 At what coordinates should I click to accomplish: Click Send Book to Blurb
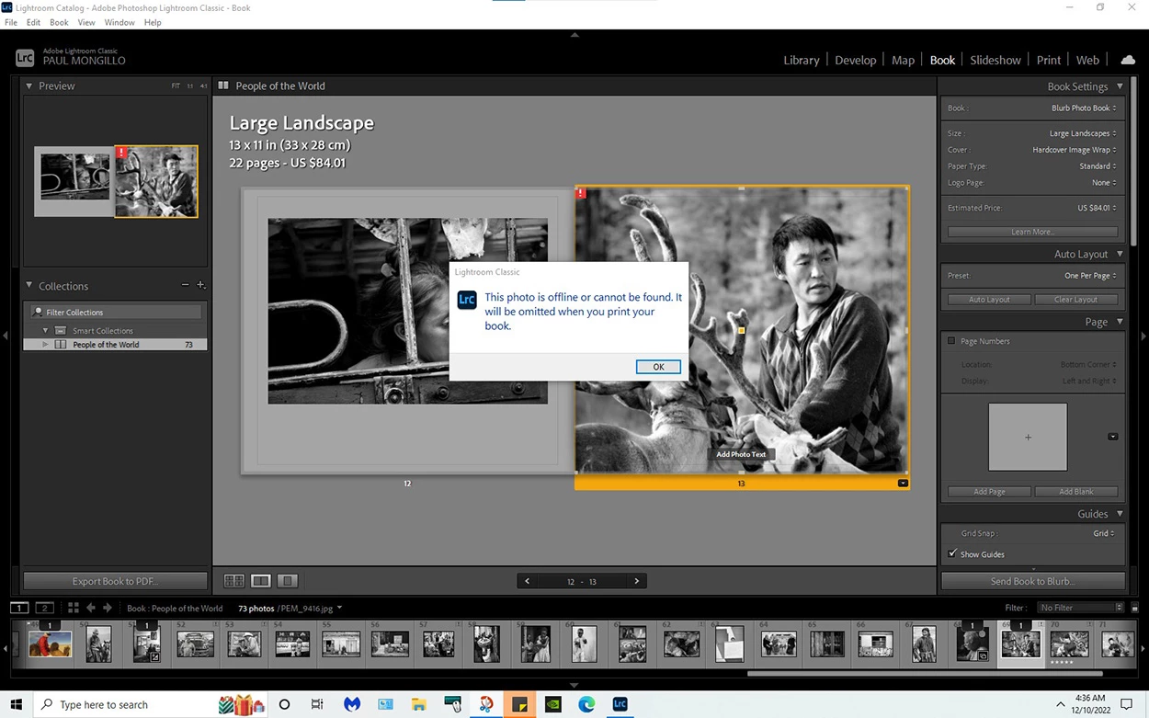coord(1032,581)
